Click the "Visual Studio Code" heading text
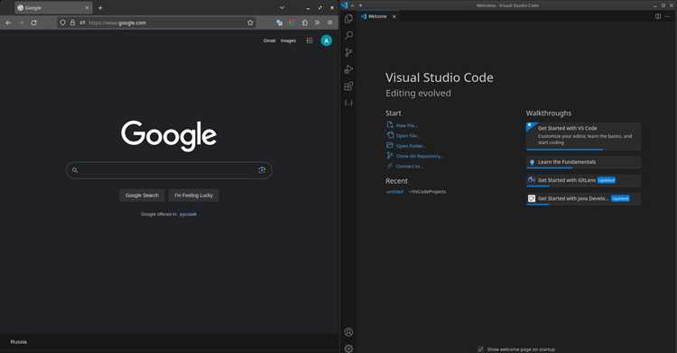This screenshot has width=677, height=353. tap(439, 77)
